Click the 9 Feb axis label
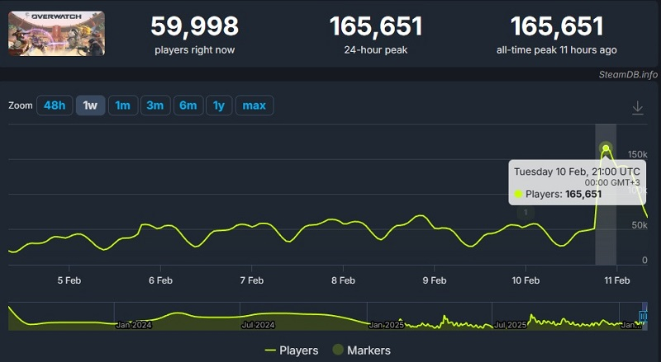 coord(435,280)
